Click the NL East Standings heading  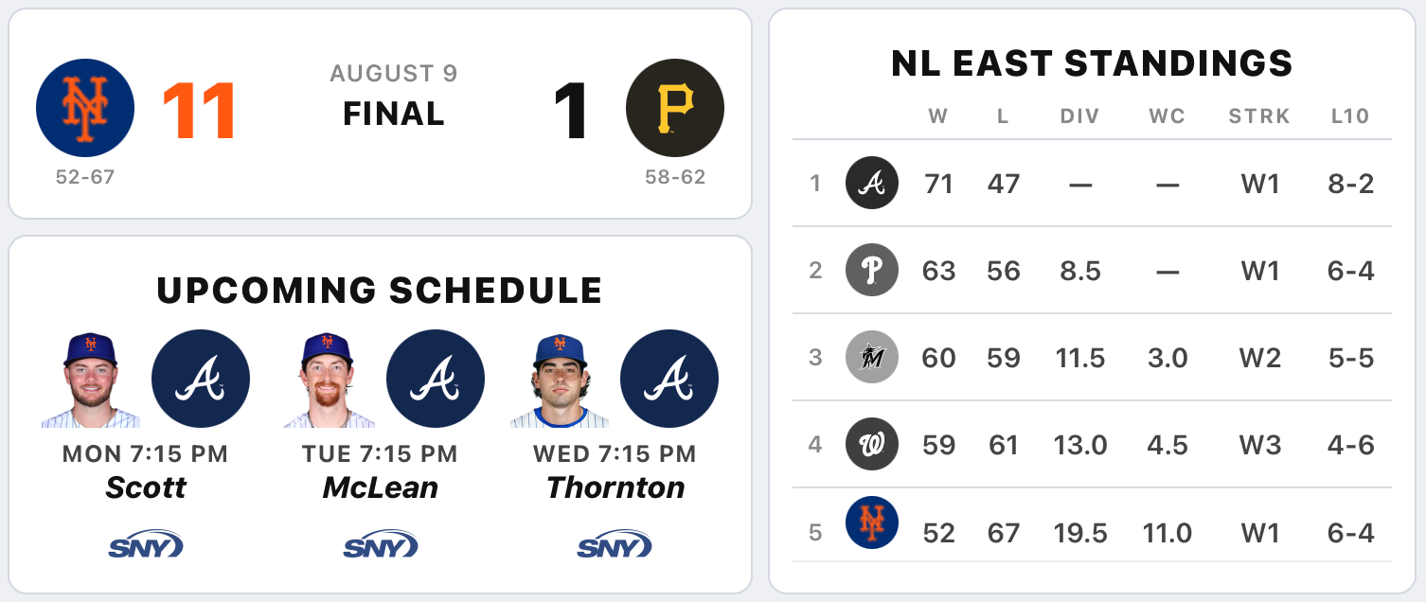pos(1092,63)
